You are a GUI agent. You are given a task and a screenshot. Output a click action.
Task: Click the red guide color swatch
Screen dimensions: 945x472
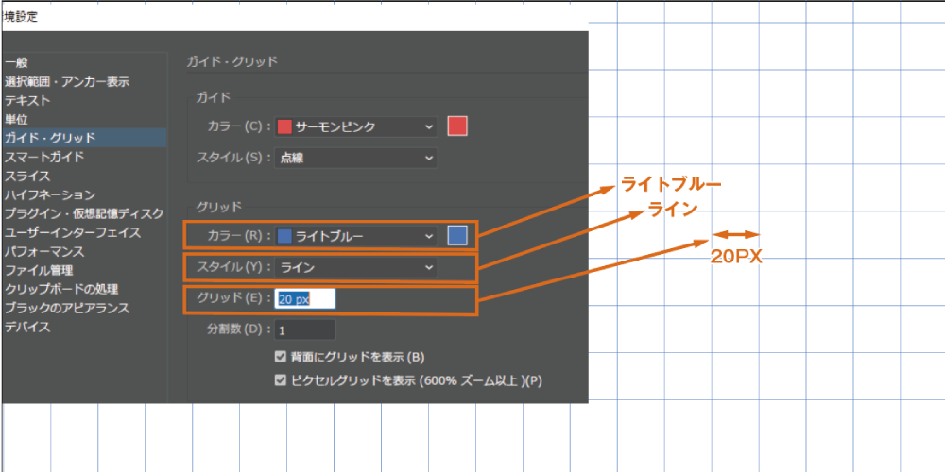click(x=457, y=126)
